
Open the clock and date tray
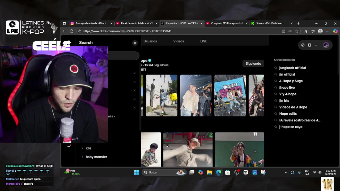330,172
